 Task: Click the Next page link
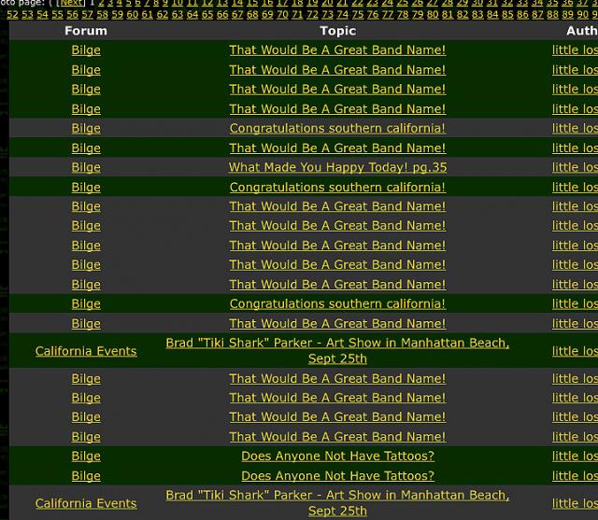click(x=71, y=3)
